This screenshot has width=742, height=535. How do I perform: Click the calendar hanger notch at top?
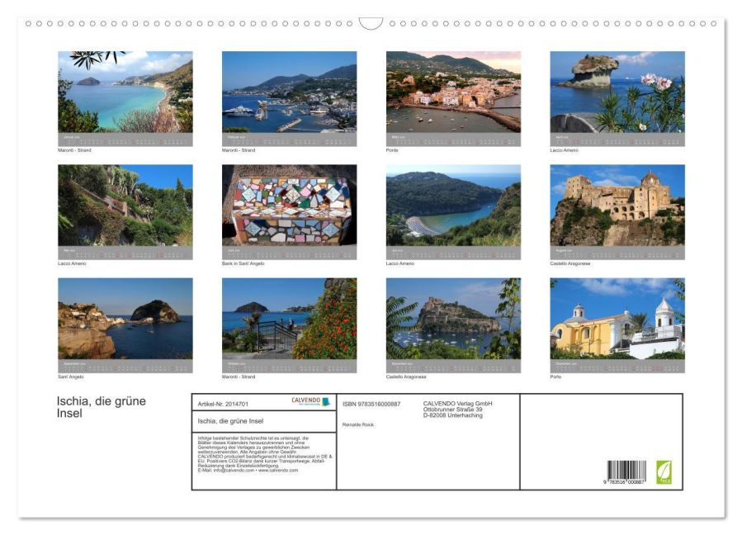[x=371, y=24]
